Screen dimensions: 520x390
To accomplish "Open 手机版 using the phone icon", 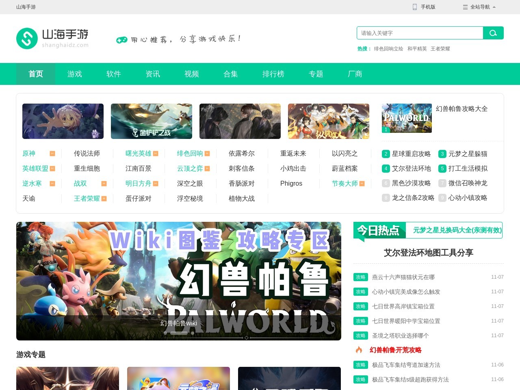I will (x=414, y=7).
